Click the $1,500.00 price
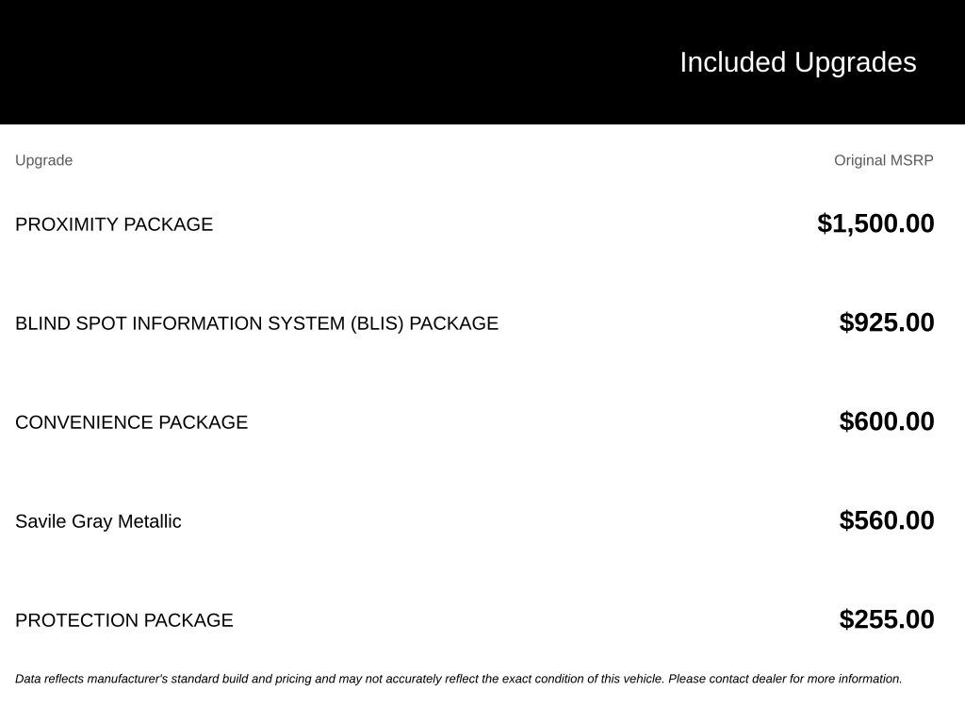Image resolution: width=965 pixels, height=724 pixels. tap(875, 223)
